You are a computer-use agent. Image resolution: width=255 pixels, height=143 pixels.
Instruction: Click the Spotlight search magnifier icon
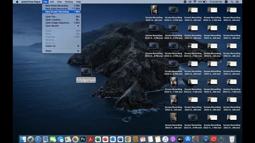[232, 2]
